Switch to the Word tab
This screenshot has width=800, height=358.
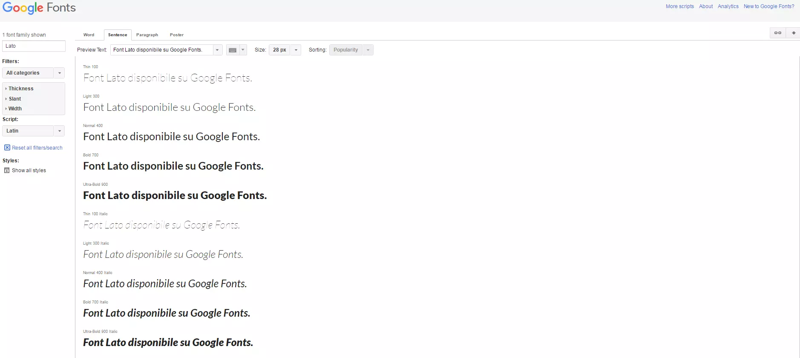pyautogui.click(x=89, y=35)
